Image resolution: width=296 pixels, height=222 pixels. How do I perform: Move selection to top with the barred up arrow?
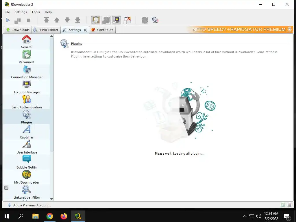pos(47,20)
